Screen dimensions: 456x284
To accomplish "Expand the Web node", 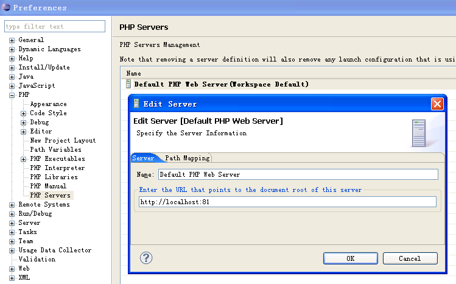I will [12, 269].
